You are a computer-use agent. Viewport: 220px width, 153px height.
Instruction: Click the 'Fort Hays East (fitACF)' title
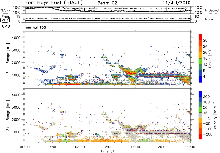(x=54, y=3)
